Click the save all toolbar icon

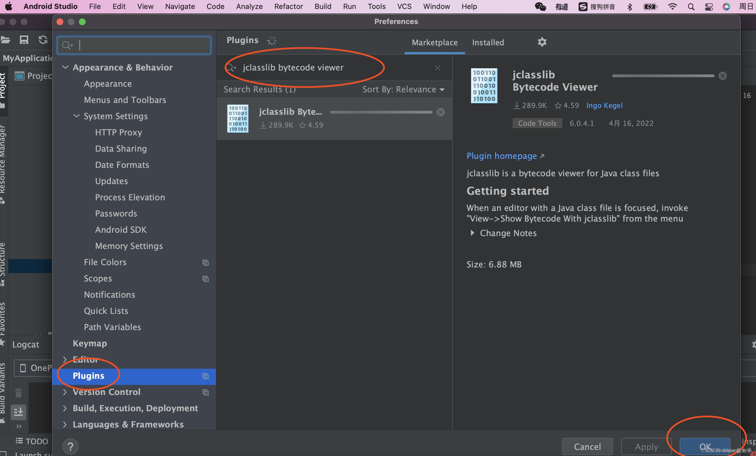coord(24,40)
